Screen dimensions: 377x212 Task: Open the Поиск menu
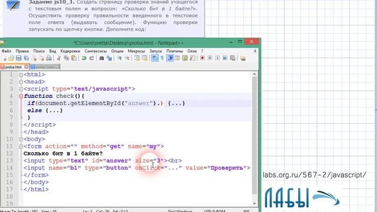[x=39, y=51]
